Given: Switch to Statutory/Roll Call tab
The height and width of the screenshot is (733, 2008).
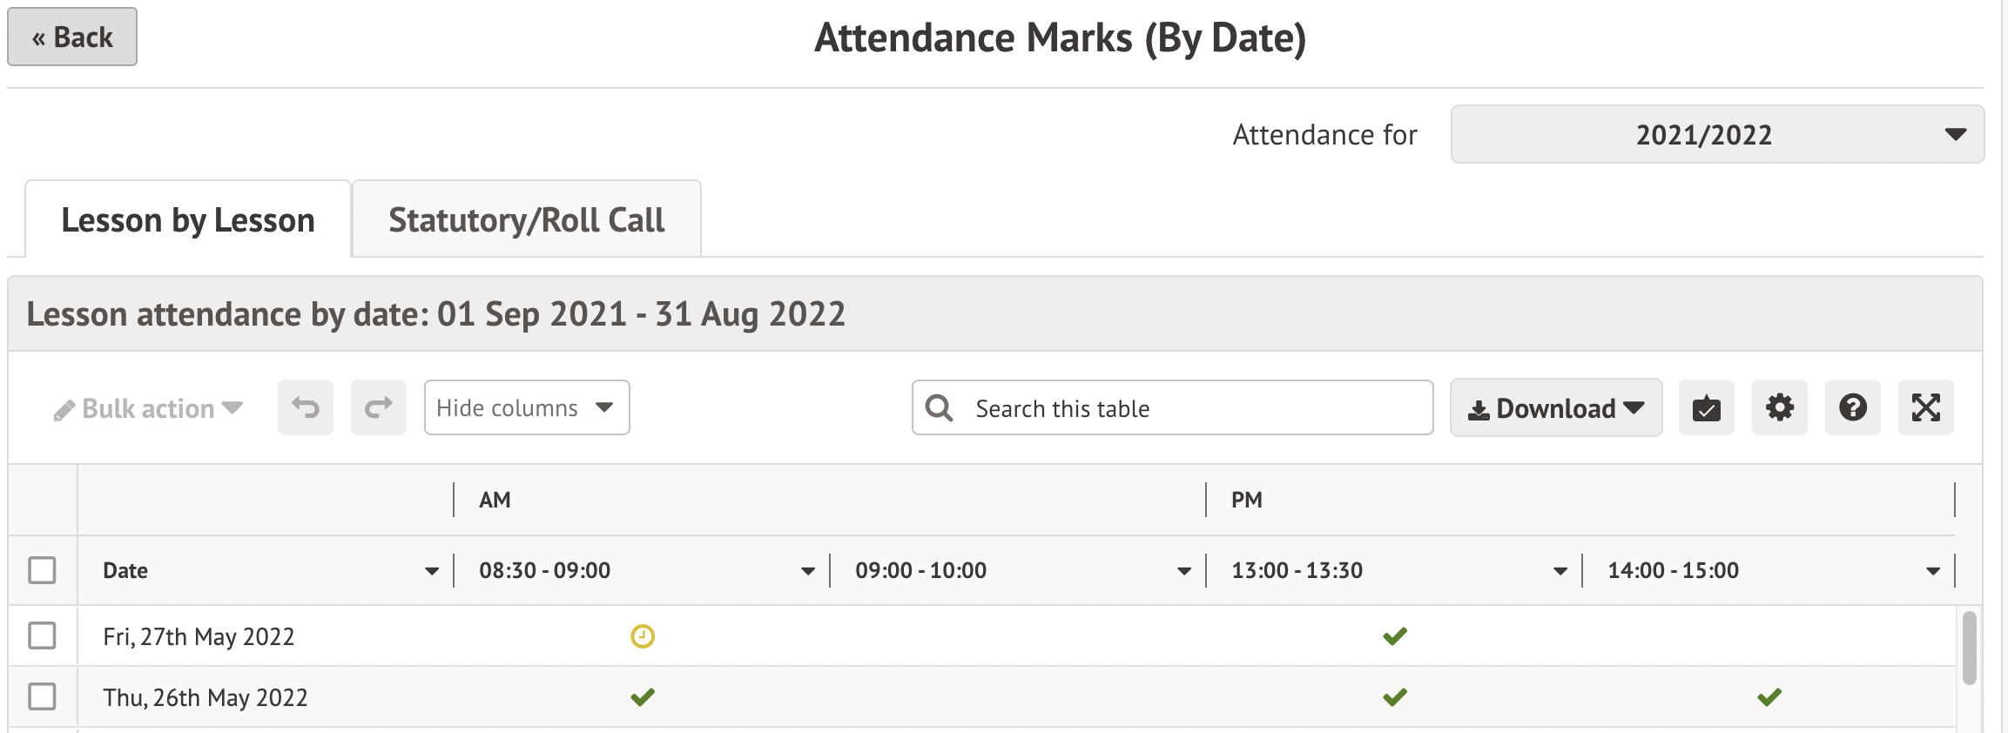Looking at the screenshot, I should (x=526, y=220).
